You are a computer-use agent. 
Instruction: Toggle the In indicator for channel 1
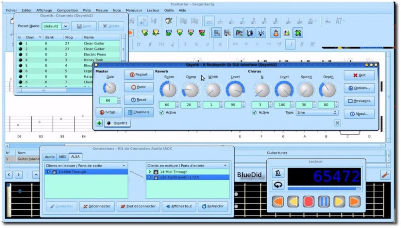[x=20, y=43]
